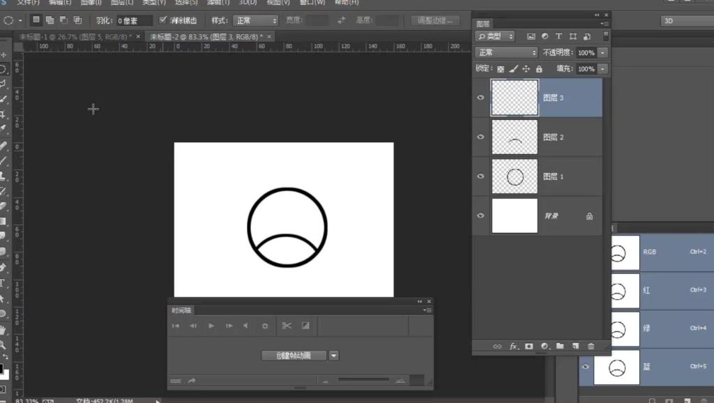Click the scissors split icon in timeline

point(287,326)
